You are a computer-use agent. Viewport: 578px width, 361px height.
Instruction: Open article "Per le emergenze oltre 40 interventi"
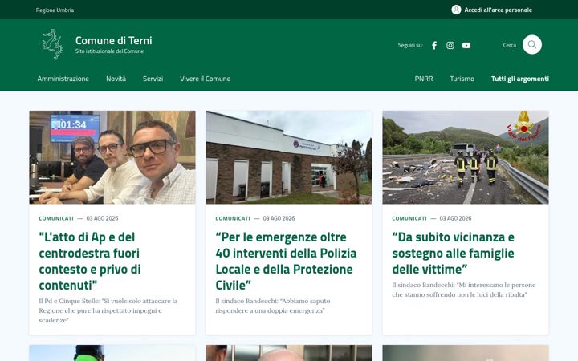click(286, 262)
